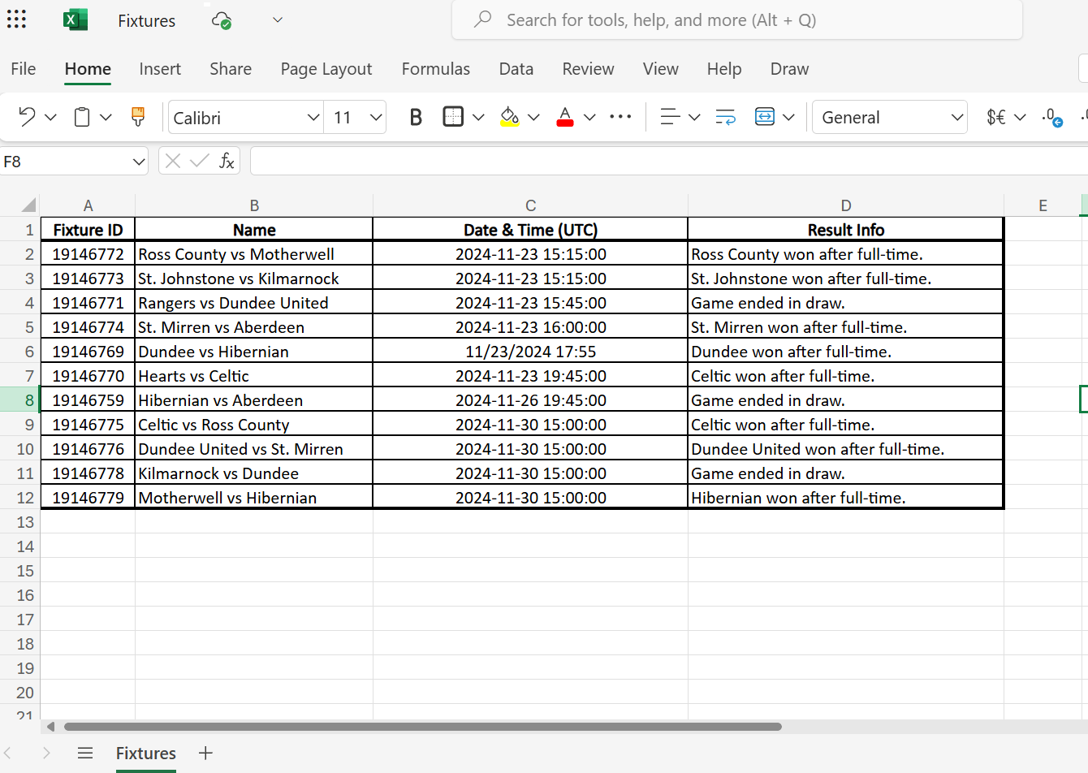
Task: Switch to the Page Layout tab
Action: (x=326, y=69)
